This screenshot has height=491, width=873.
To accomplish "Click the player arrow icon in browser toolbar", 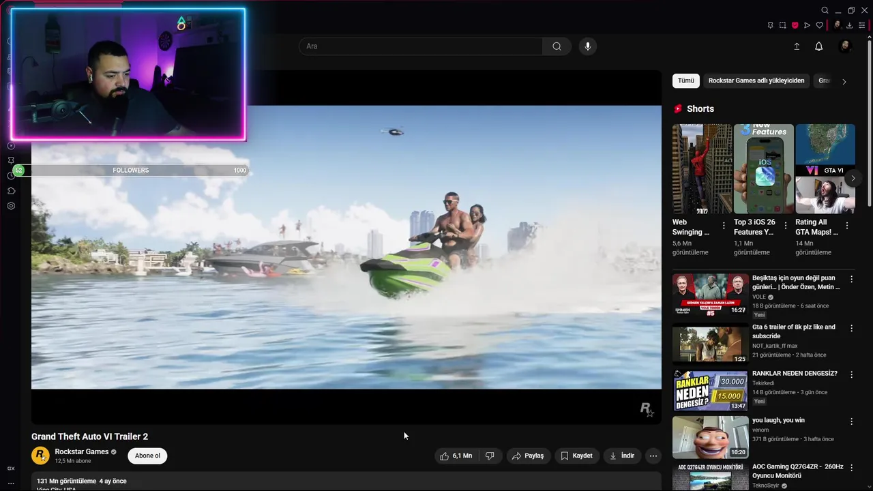I will point(807,25).
